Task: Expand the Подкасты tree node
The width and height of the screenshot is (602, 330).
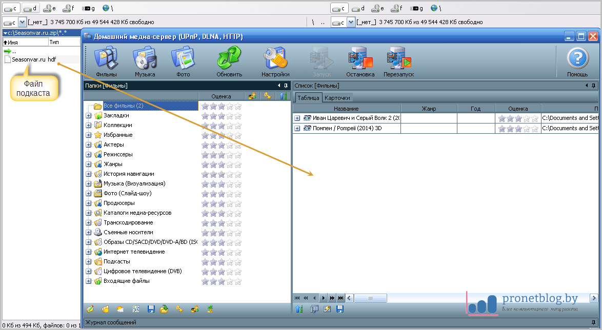Action: 89,262
